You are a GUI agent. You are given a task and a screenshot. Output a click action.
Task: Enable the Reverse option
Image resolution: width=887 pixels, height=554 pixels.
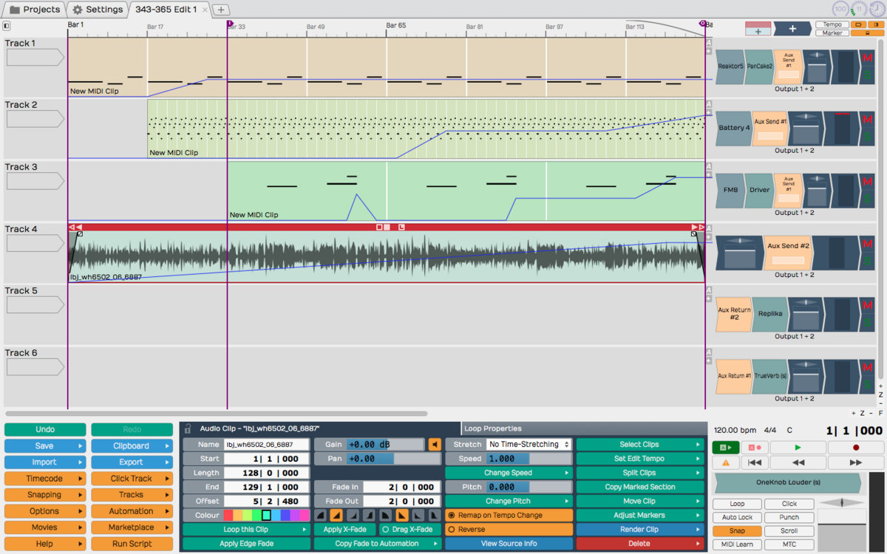(x=509, y=530)
